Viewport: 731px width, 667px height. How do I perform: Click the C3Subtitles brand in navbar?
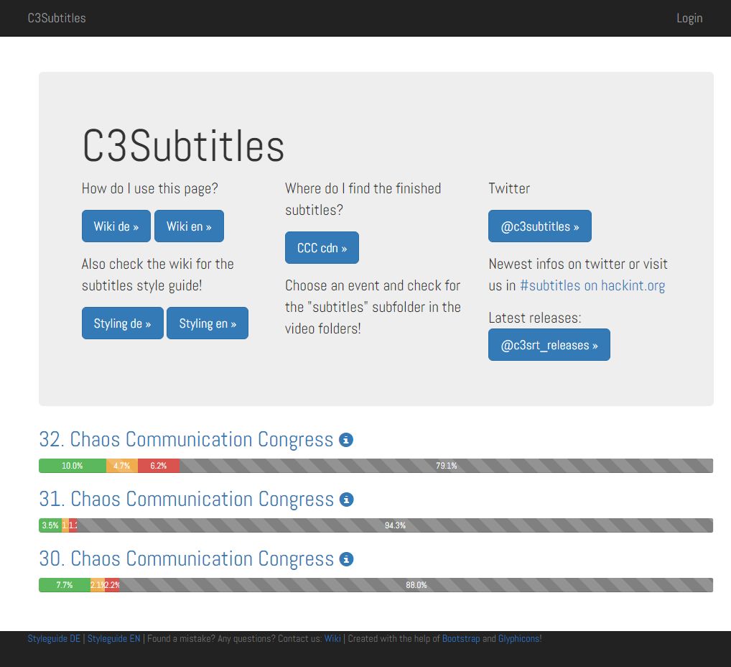click(57, 18)
